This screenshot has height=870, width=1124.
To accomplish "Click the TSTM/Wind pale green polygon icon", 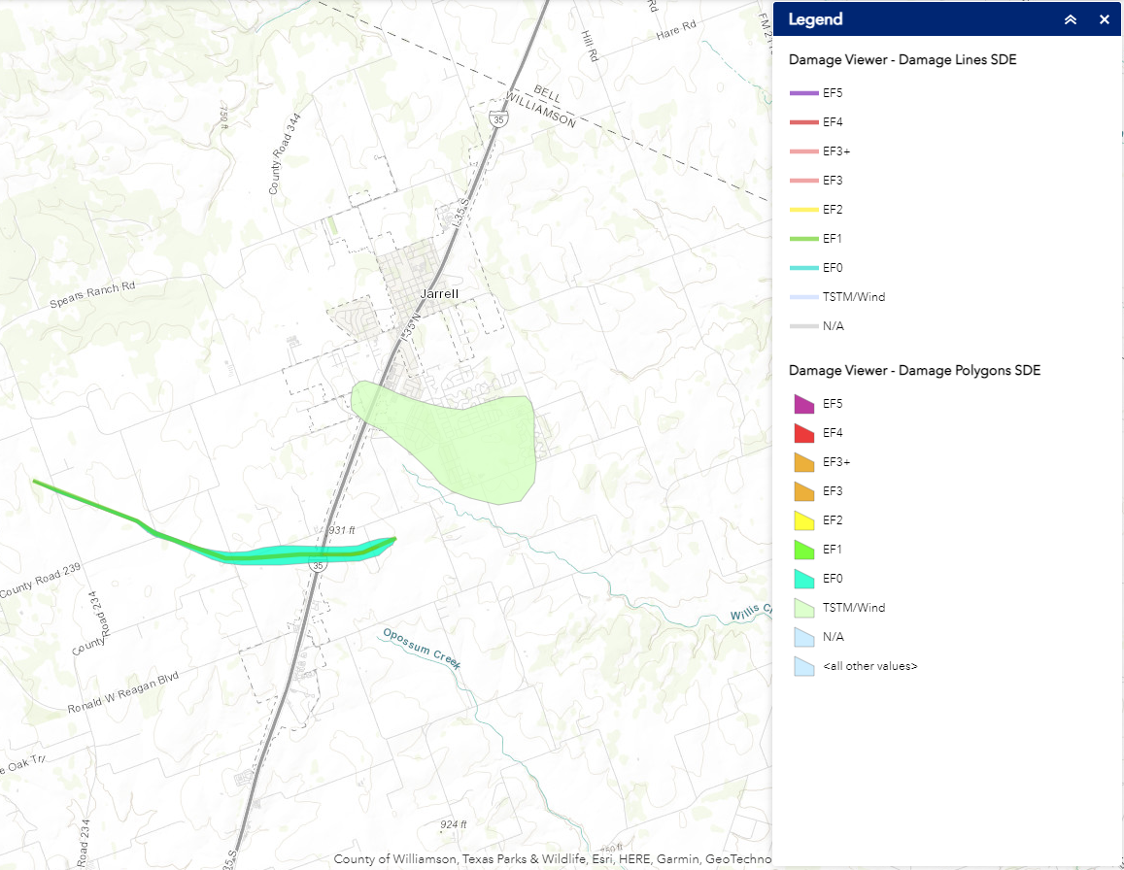I will click(804, 608).
